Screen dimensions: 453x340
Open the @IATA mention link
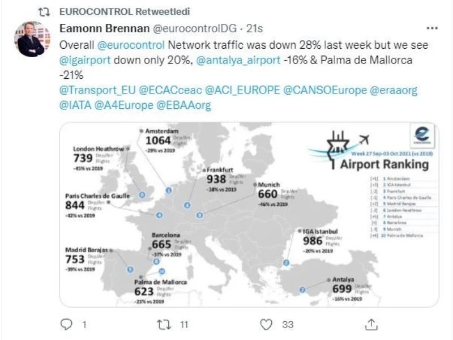tap(74, 105)
